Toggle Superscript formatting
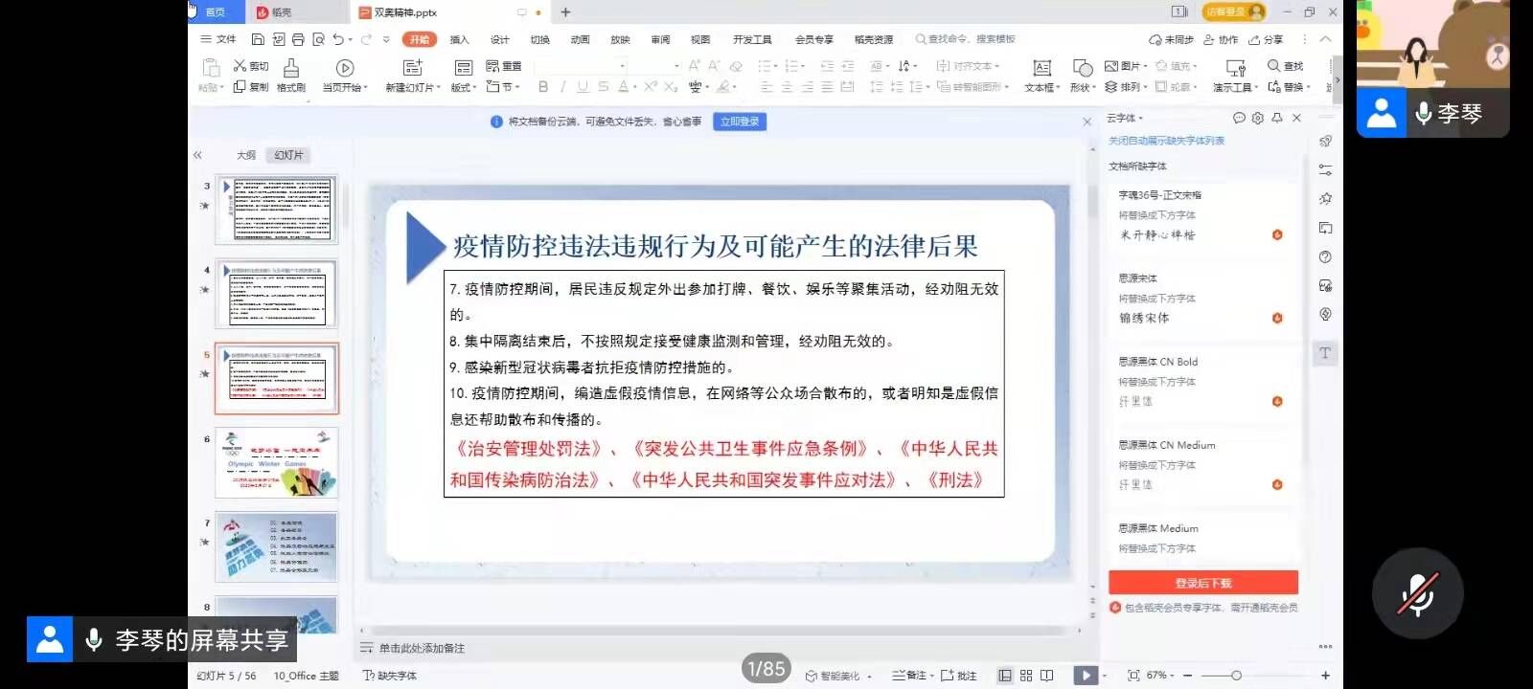Screen dimensions: 1533x689 [651, 87]
